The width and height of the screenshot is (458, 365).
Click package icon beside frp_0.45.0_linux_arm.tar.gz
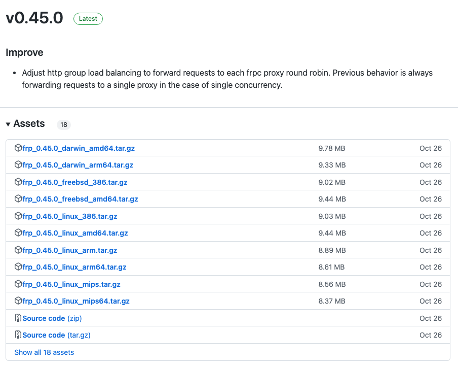click(x=18, y=250)
